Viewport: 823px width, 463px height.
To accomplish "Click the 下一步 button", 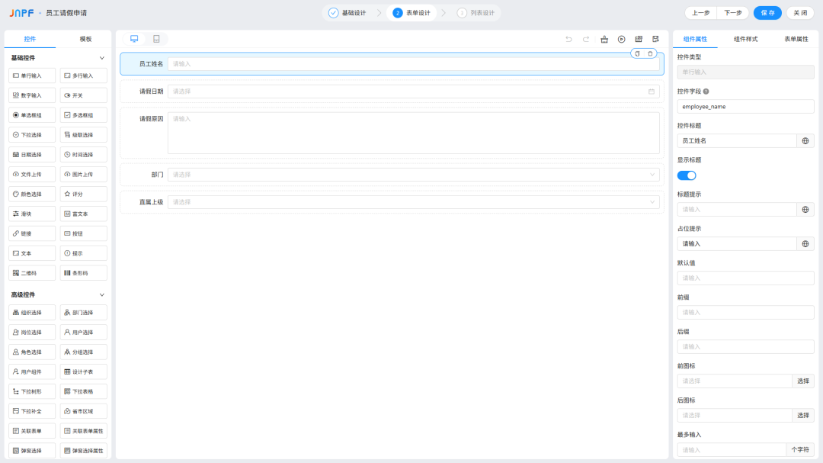I will [733, 13].
